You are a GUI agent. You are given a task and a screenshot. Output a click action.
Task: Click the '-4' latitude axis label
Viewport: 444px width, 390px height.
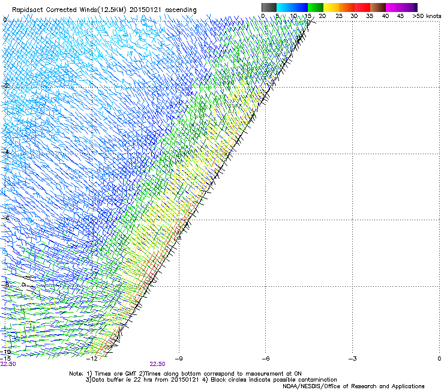click(x=5, y=152)
